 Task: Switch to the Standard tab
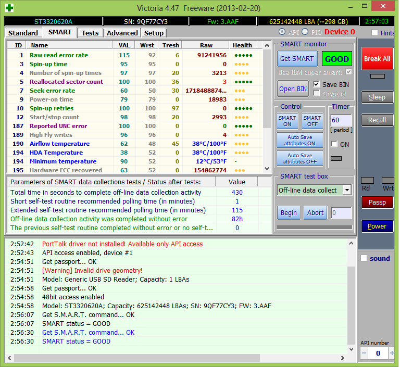click(23, 33)
